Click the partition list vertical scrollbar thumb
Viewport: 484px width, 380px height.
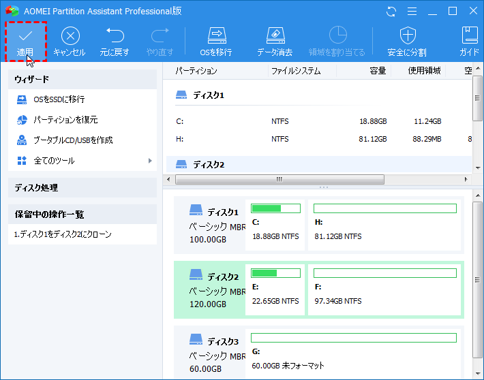coord(477,98)
